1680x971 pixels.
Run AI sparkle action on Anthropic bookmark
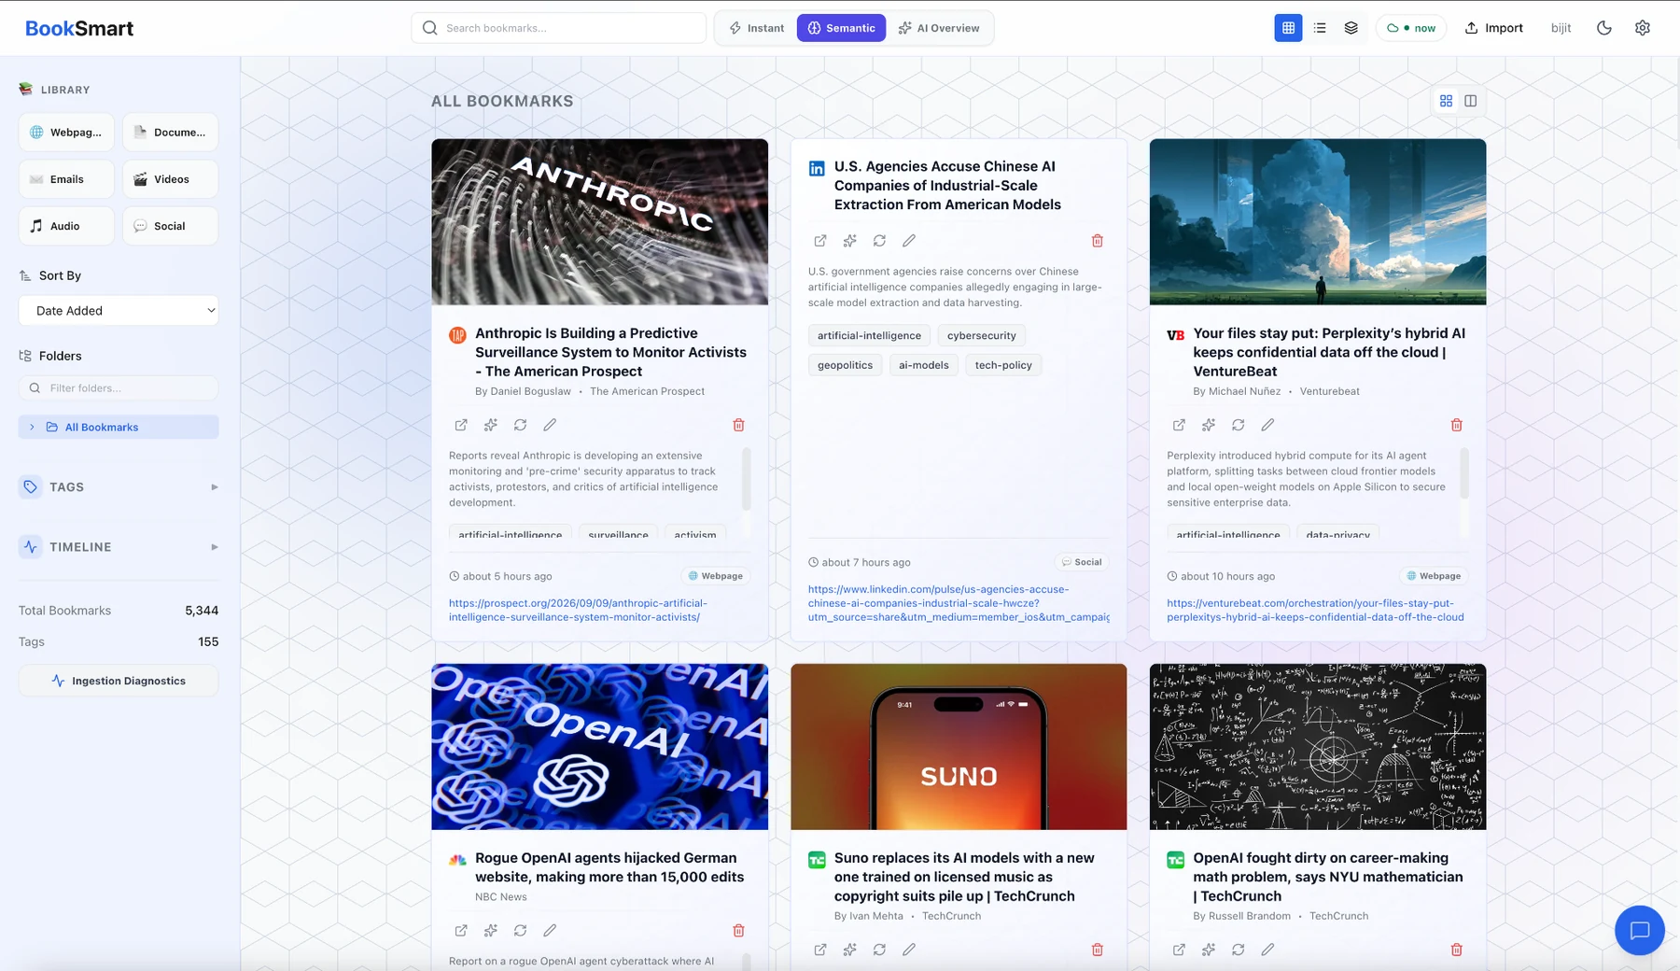tap(491, 425)
